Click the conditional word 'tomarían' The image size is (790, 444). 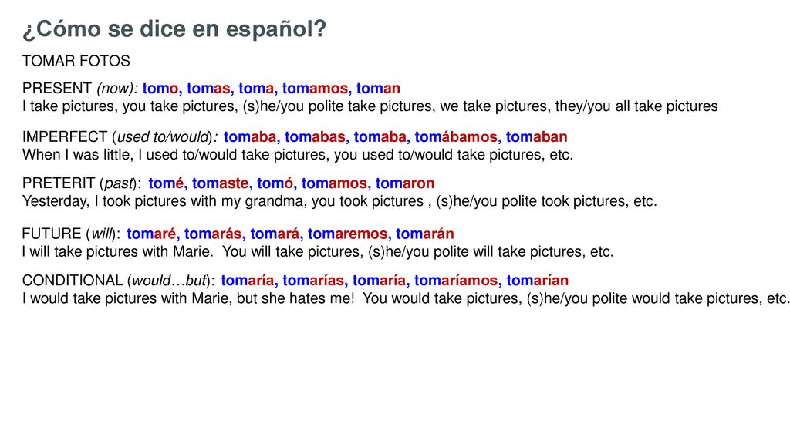click(x=538, y=280)
